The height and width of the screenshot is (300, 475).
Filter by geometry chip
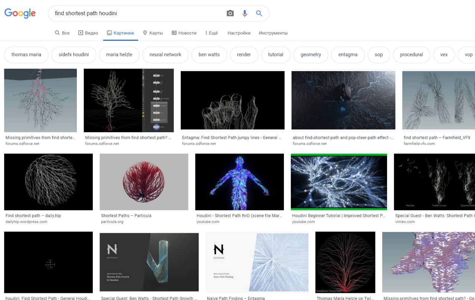[x=311, y=54]
